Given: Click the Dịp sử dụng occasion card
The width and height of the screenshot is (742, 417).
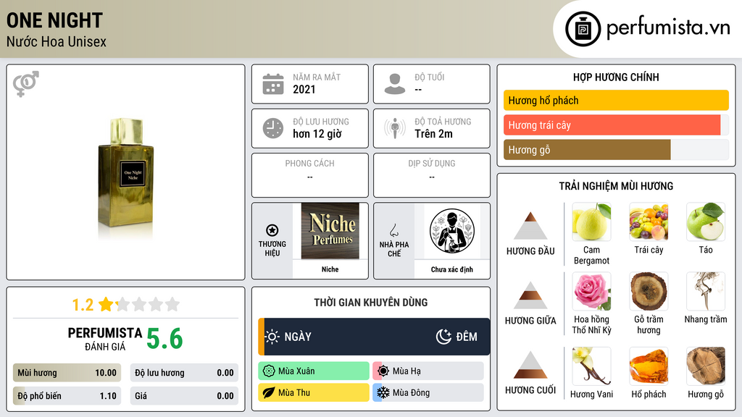Looking at the screenshot, I should coord(432,175).
